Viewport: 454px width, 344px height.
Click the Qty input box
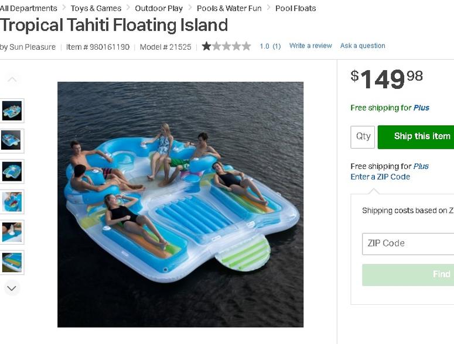(x=363, y=137)
